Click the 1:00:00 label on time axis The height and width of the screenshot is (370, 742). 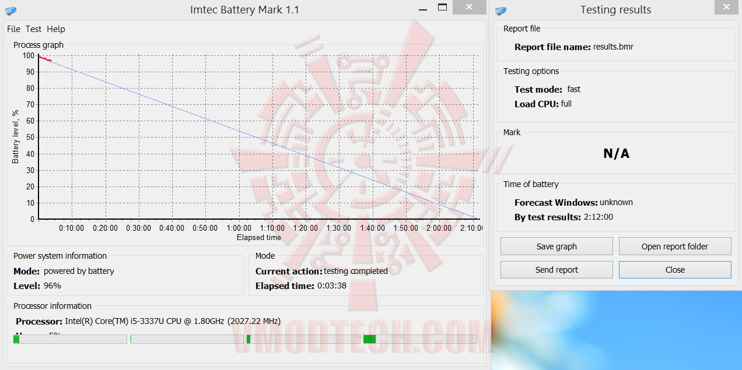click(x=239, y=228)
